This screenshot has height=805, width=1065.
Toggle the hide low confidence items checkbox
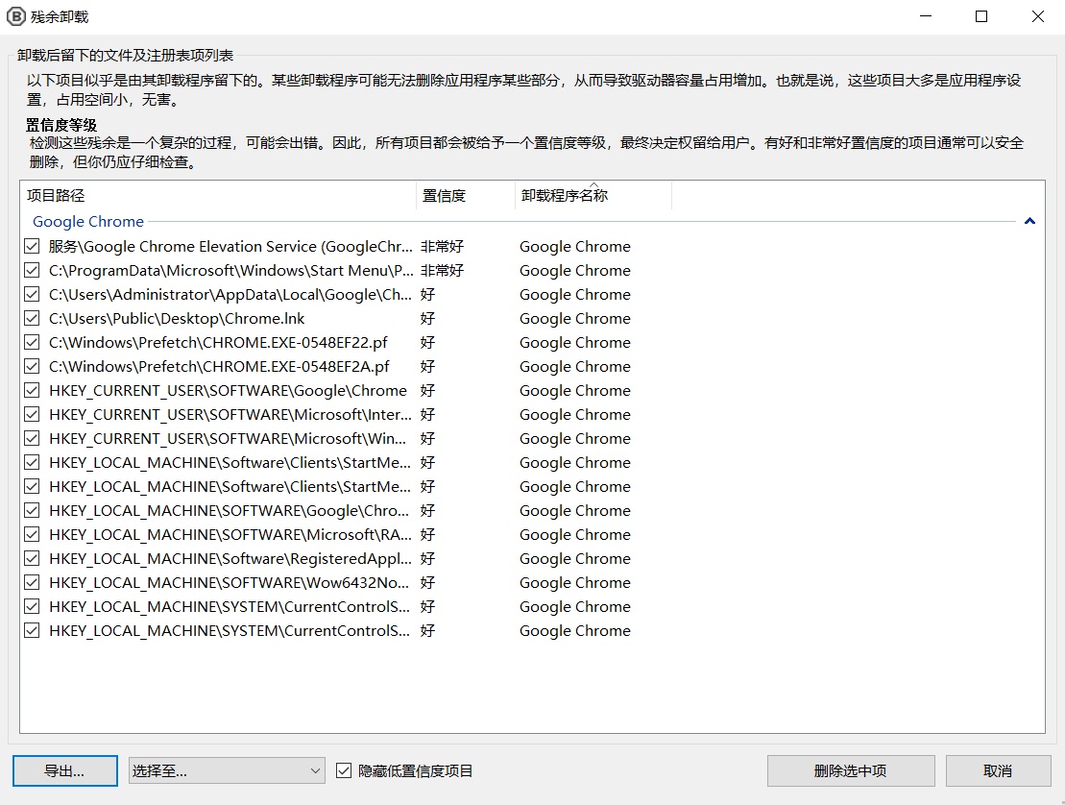pos(344,770)
